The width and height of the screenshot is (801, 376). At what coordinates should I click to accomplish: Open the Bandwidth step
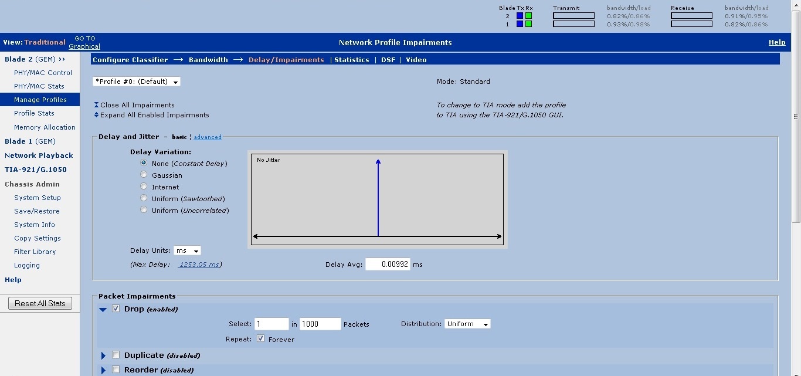point(208,60)
